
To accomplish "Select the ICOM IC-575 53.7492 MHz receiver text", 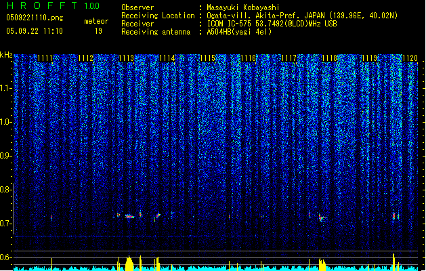I will pyautogui.click(x=272, y=24).
